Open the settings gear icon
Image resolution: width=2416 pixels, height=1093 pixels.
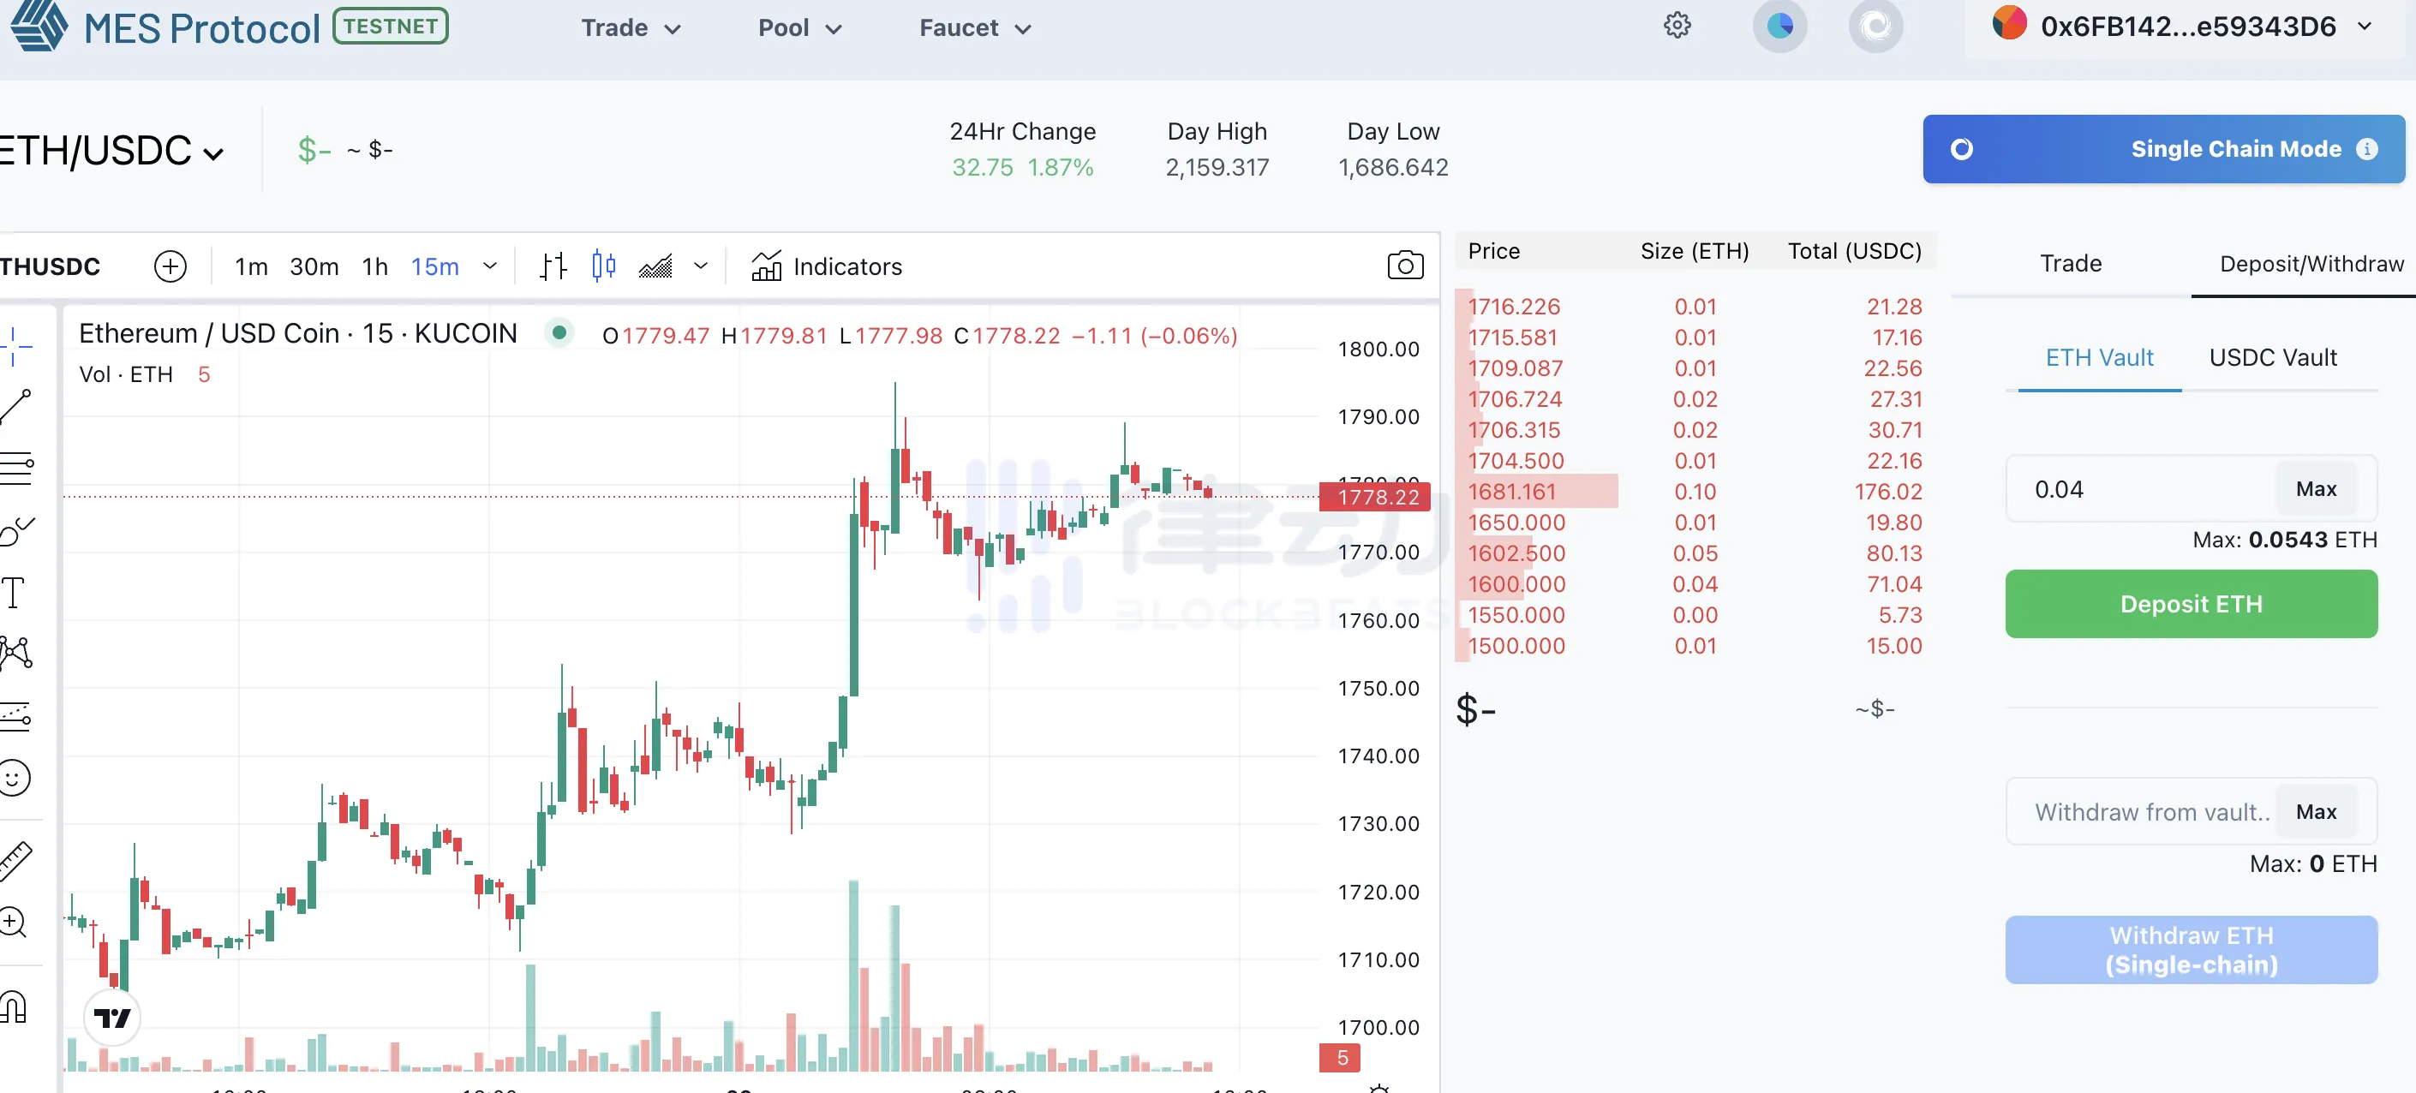click(1677, 26)
